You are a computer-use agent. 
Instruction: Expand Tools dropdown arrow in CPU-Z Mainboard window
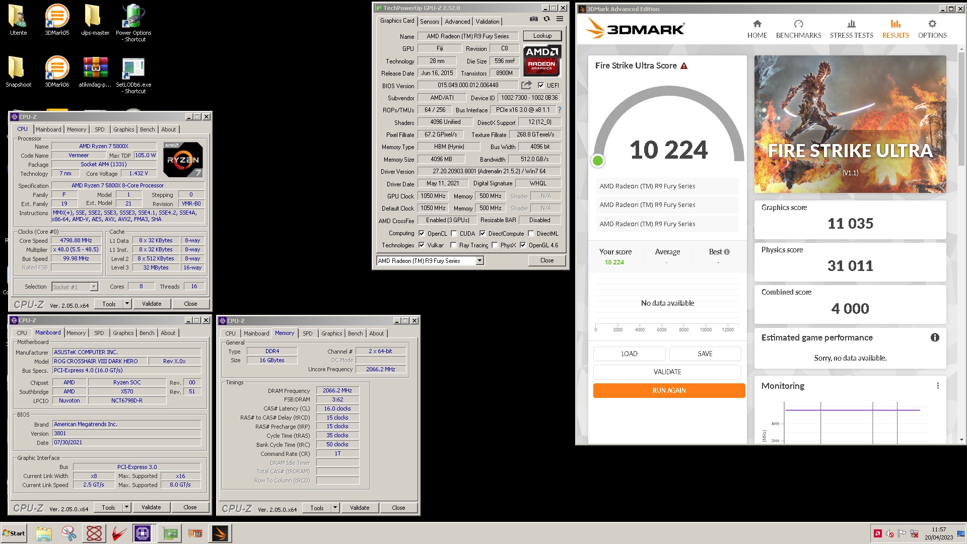click(126, 507)
